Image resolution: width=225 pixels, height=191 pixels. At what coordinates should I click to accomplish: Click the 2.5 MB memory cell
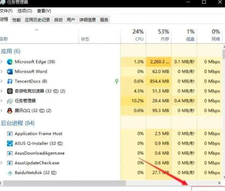pos(159,134)
